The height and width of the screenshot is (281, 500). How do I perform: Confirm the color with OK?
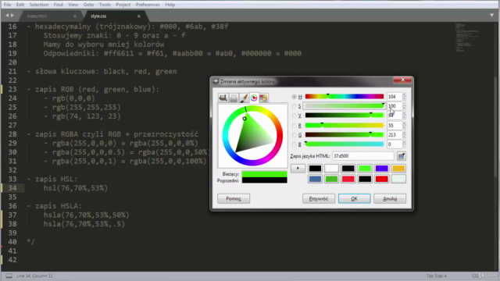354,198
